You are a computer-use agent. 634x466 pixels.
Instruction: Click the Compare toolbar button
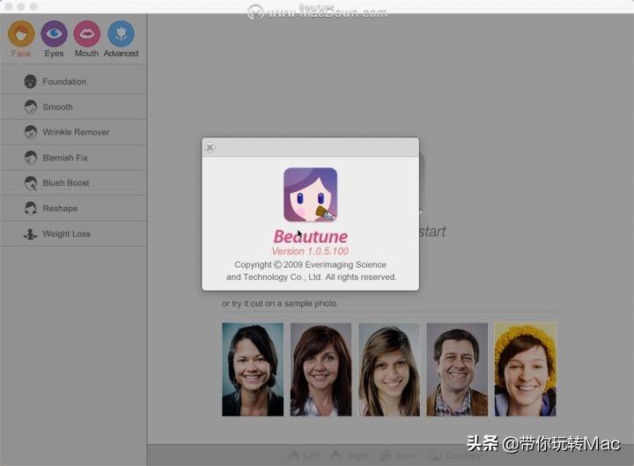point(455,456)
